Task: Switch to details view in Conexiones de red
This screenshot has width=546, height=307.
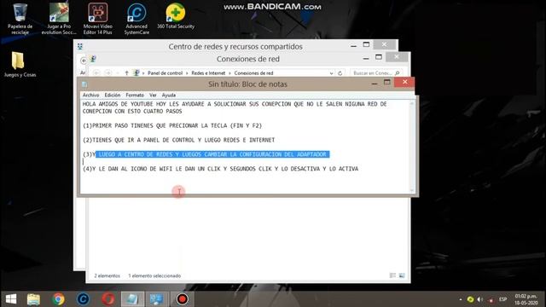Action: [392, 275]
